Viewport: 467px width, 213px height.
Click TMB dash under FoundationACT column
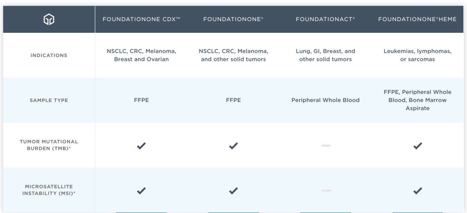point(326,146)
